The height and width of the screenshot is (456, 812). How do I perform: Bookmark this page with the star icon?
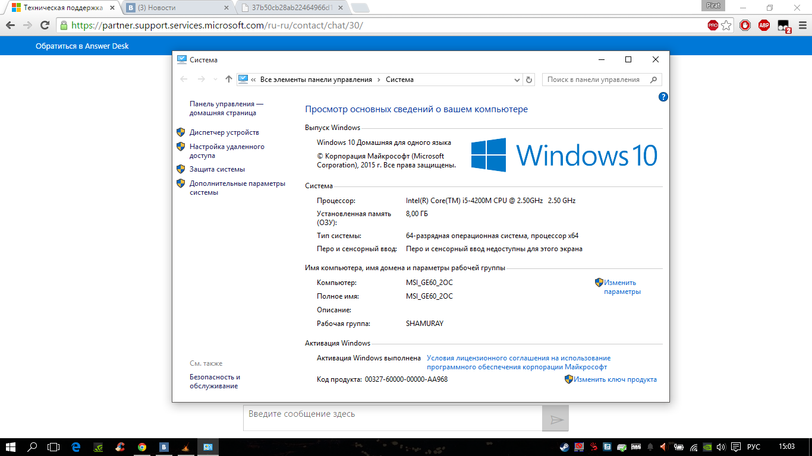coord(726,26)
